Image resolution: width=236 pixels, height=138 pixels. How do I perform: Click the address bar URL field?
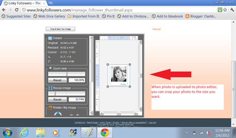(119, 10)
